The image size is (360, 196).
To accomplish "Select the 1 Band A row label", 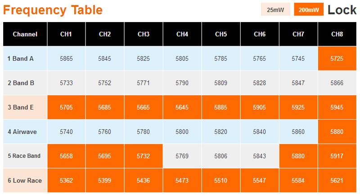I will pos(21,58).
